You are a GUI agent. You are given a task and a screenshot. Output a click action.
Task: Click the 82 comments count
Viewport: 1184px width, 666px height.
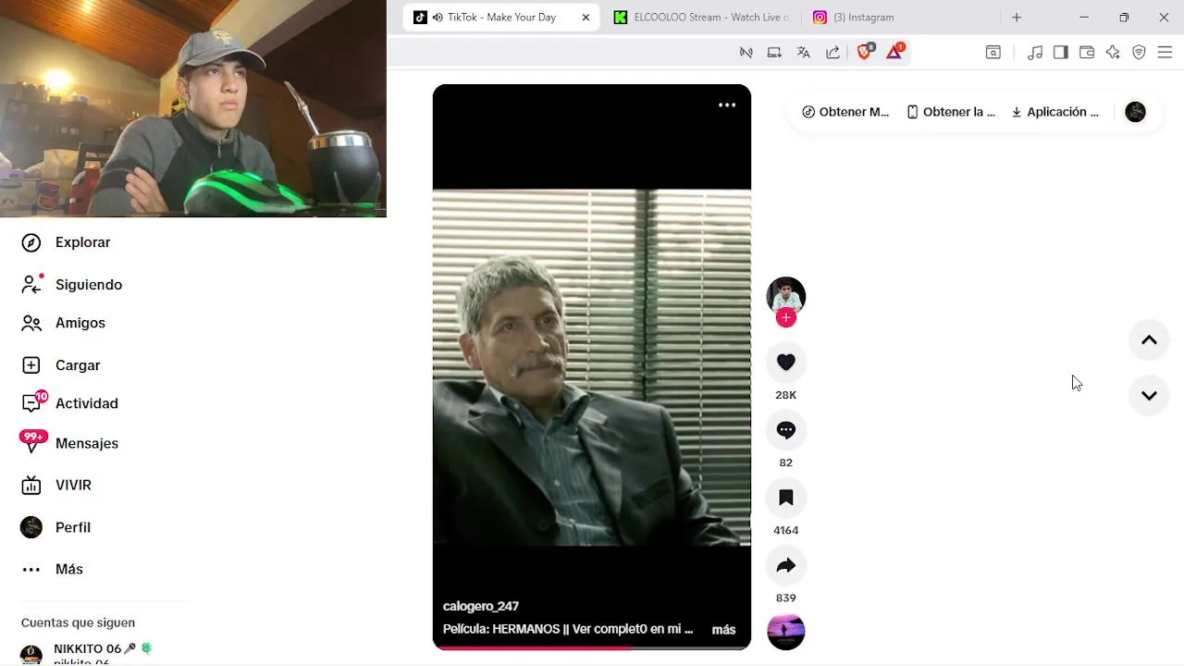(x=786, y=462)
